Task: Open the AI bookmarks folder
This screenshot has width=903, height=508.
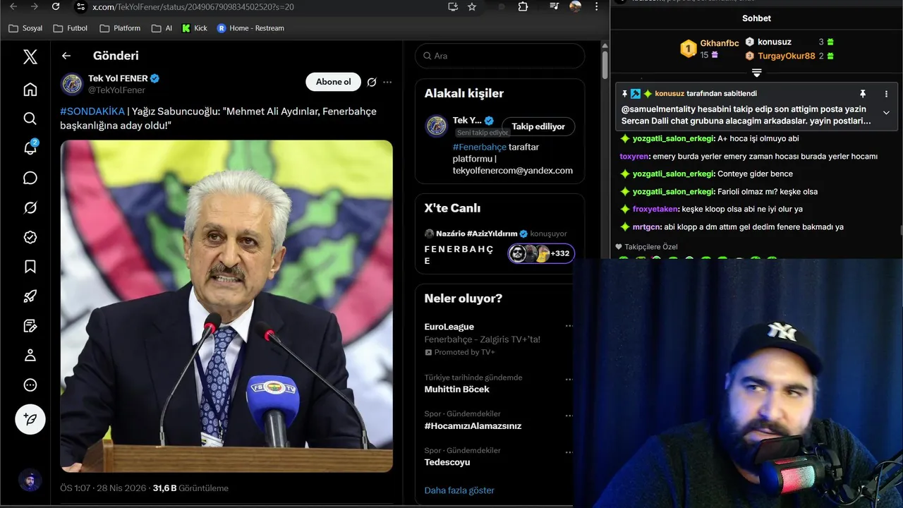Action: (162, 28)
